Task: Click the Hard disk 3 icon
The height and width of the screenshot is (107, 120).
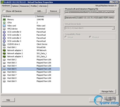Action: 4,63
